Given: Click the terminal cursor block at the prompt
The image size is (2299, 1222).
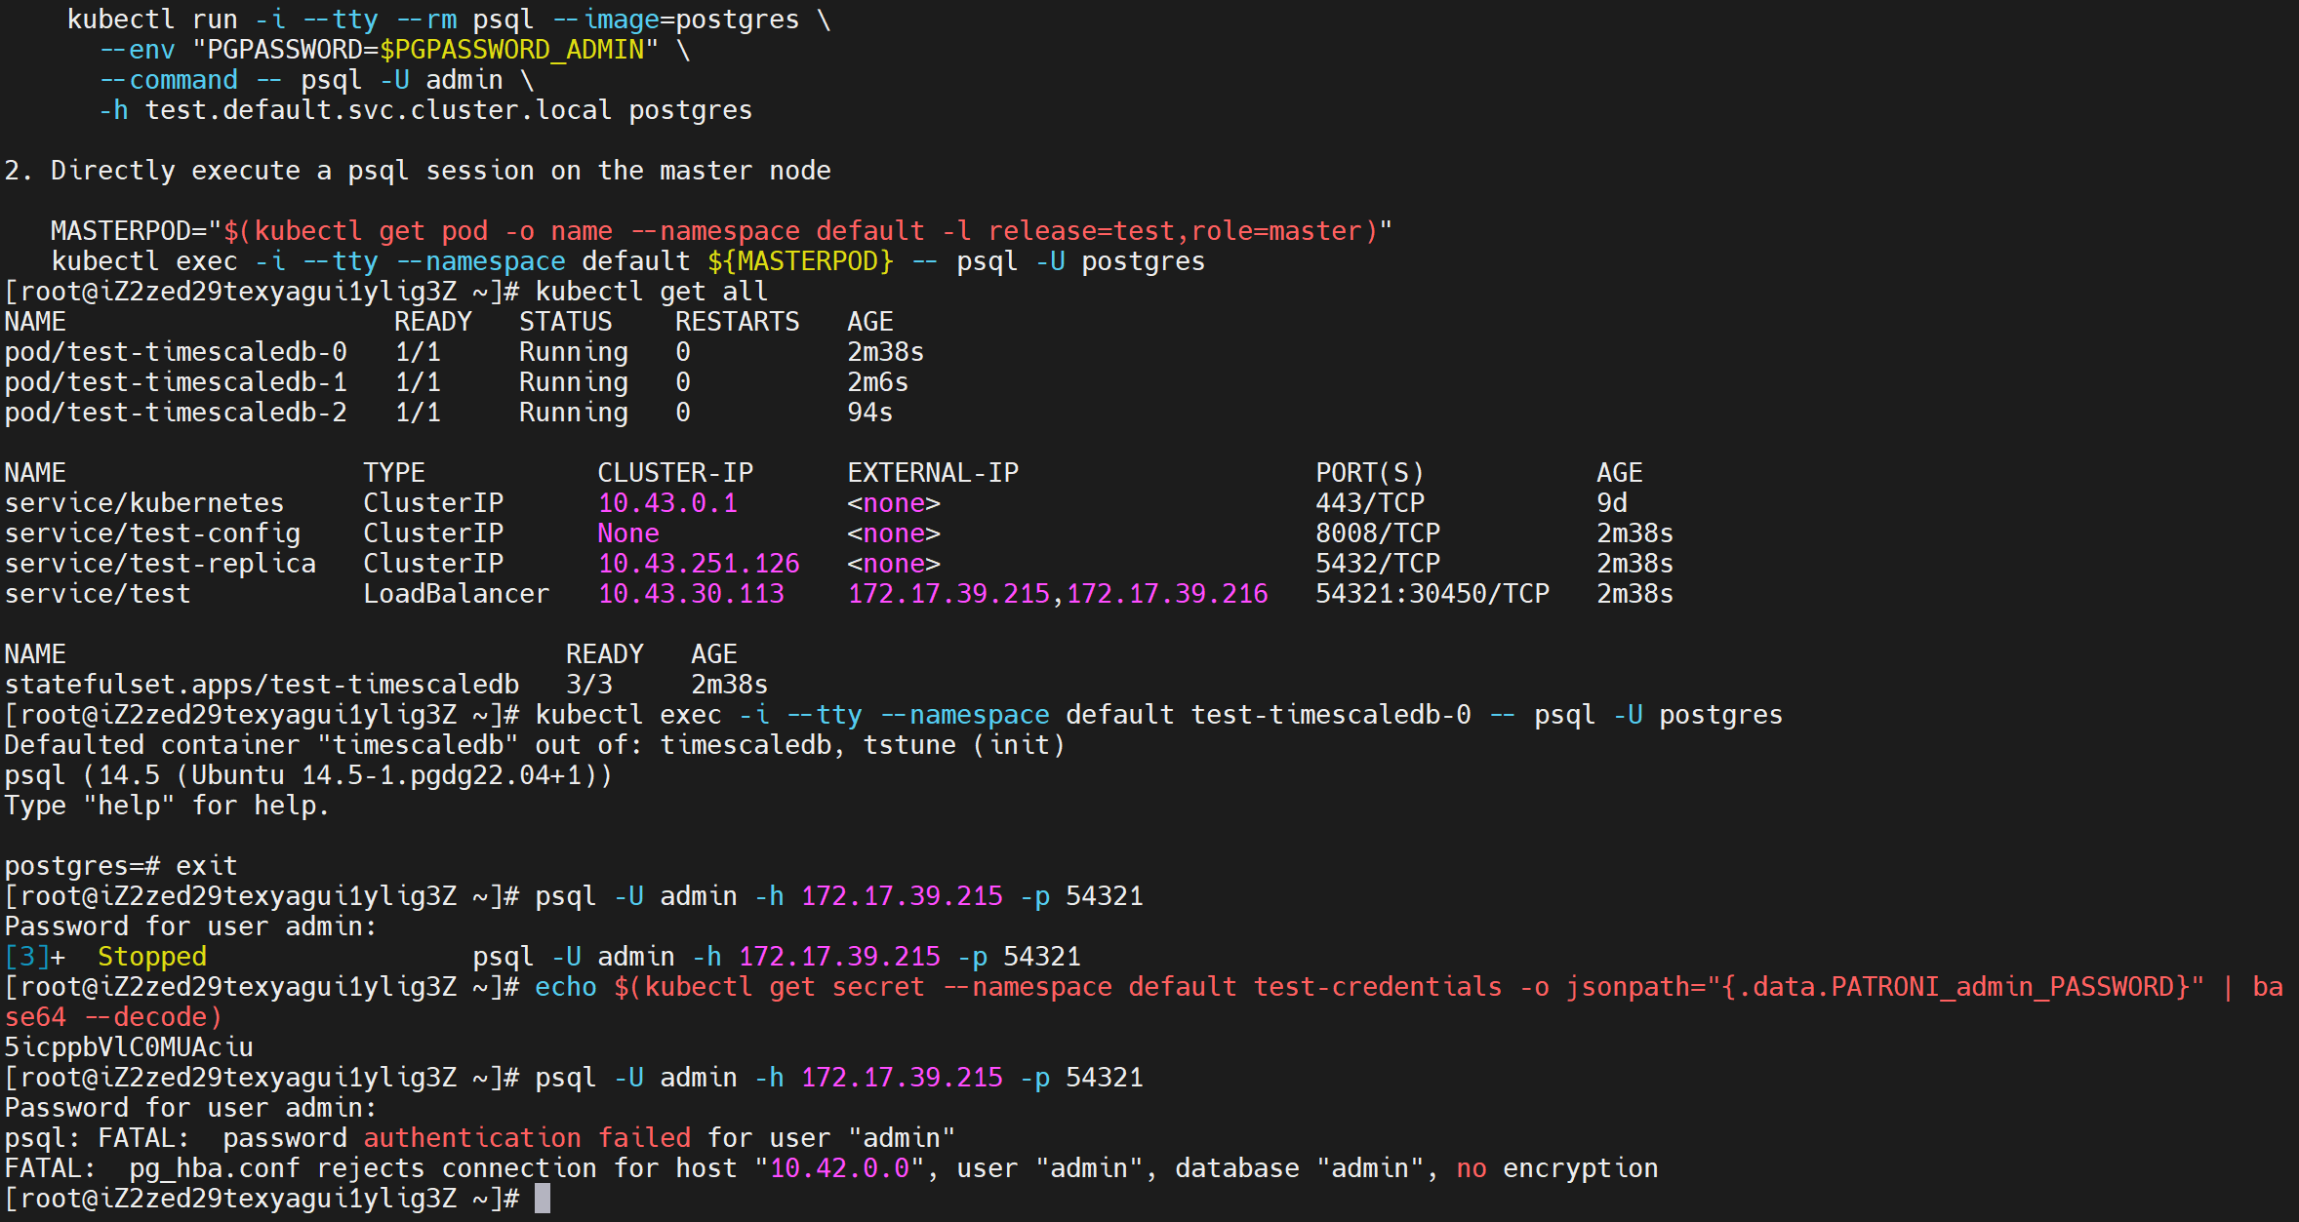Looking at the screenshot, I should point(543,1199).
